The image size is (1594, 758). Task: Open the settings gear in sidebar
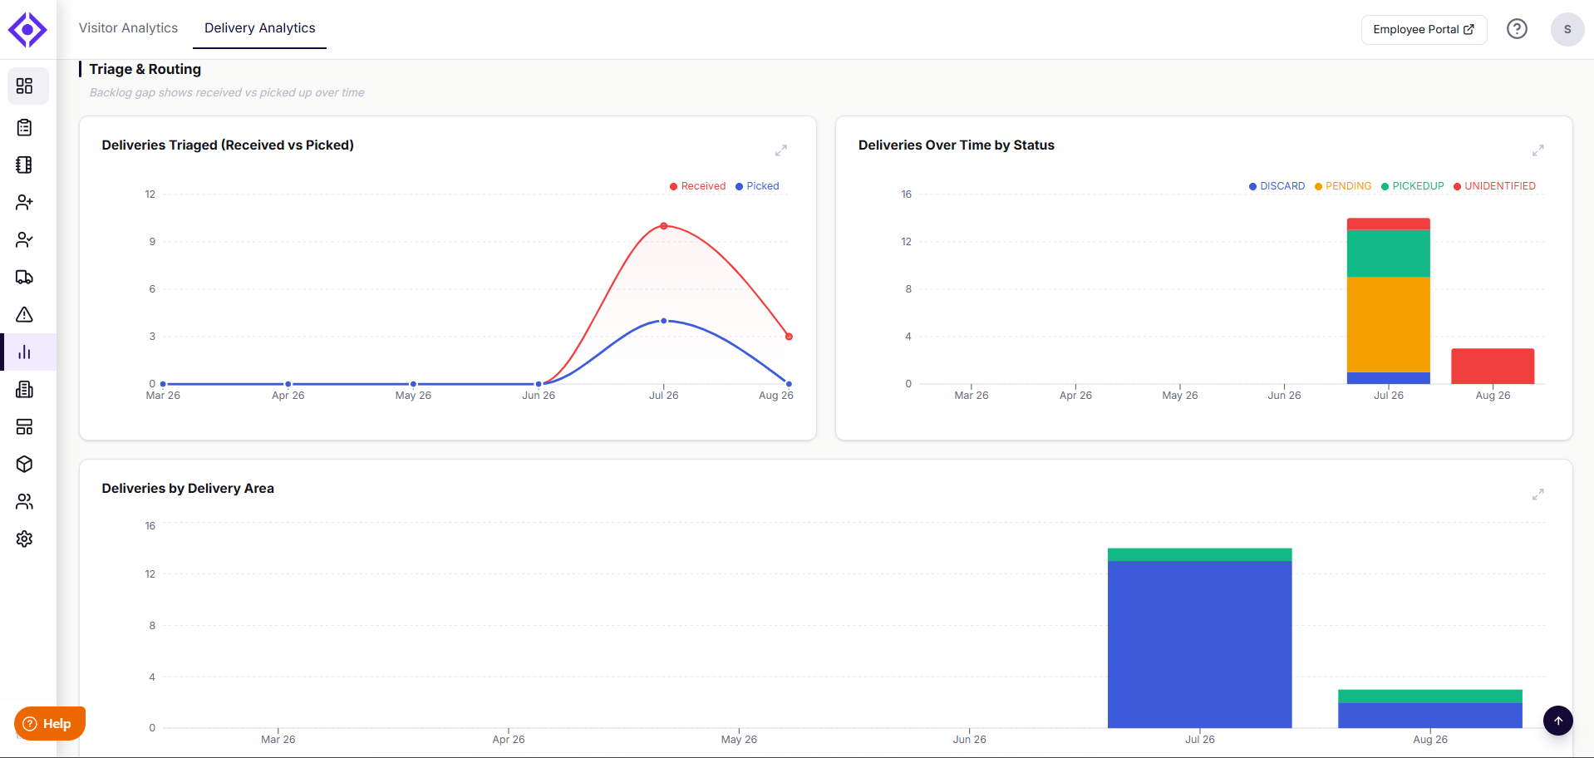pos(24,539)
